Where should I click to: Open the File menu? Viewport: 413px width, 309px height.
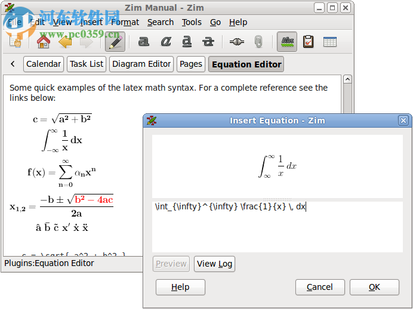(15, 23)
